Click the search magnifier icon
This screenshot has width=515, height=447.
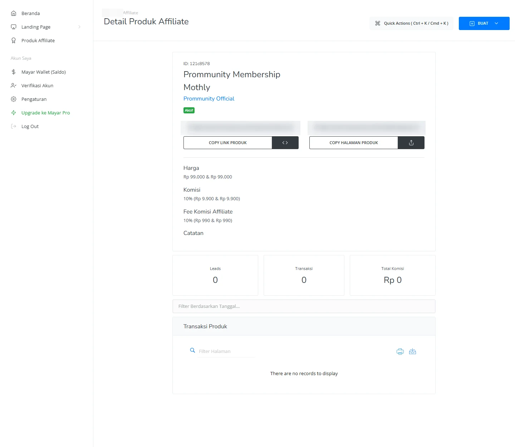pyautogui.click(x=192, y=350)
